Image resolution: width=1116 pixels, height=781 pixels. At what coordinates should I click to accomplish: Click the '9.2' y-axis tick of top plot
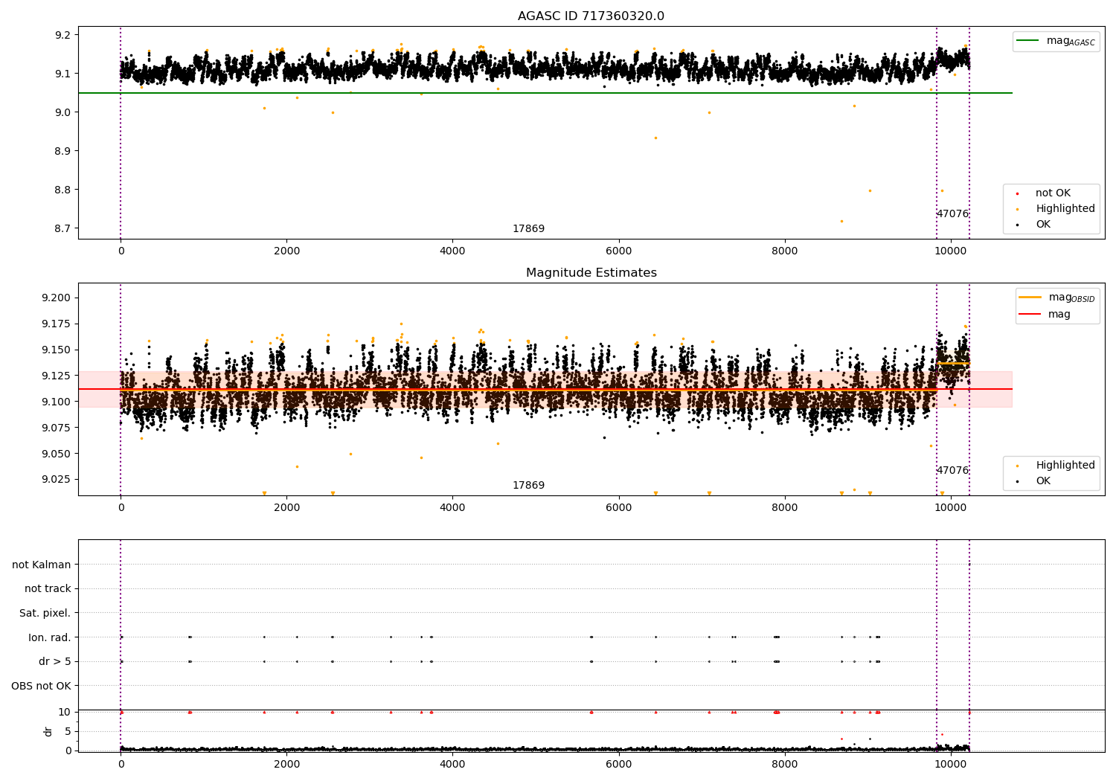pyautogui.click(x=63, y=35)
